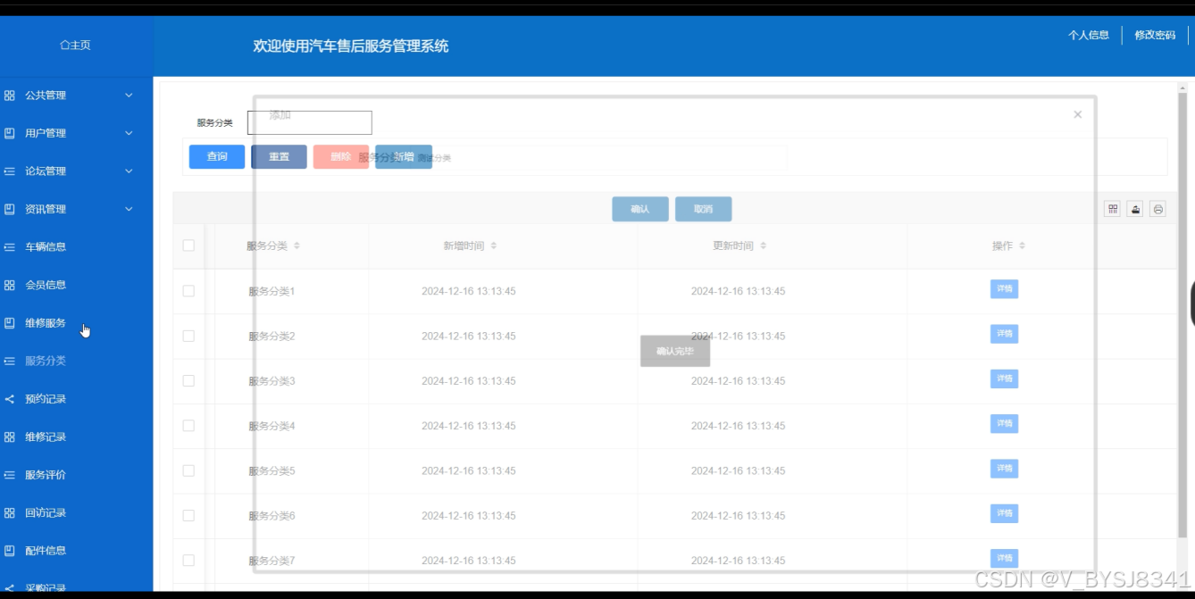Sort the table by the 服务分类 column arrows
Screen dimensions: 1195x599
coord(297,245)
